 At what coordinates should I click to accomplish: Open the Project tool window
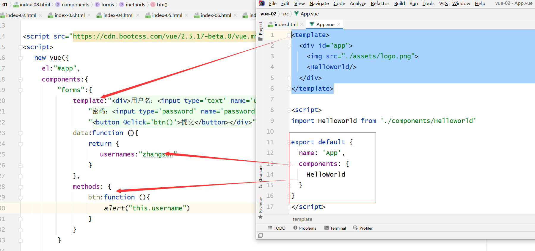[x=261, y=31]
